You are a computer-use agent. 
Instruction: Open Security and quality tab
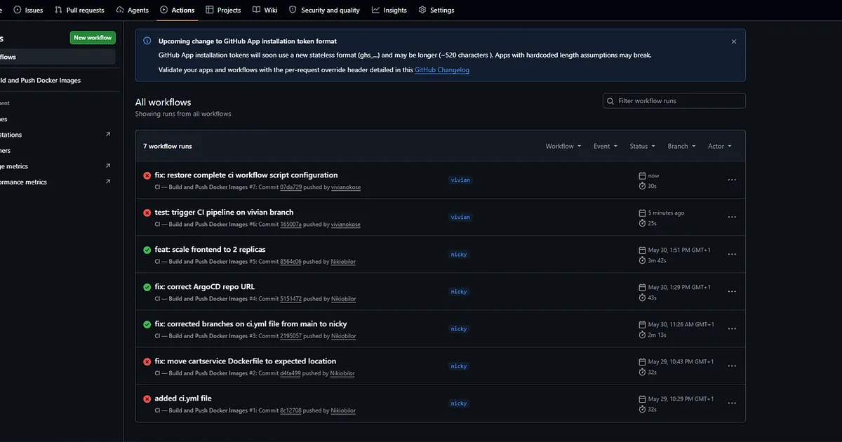pyautogui.click(x=324, y=10)
